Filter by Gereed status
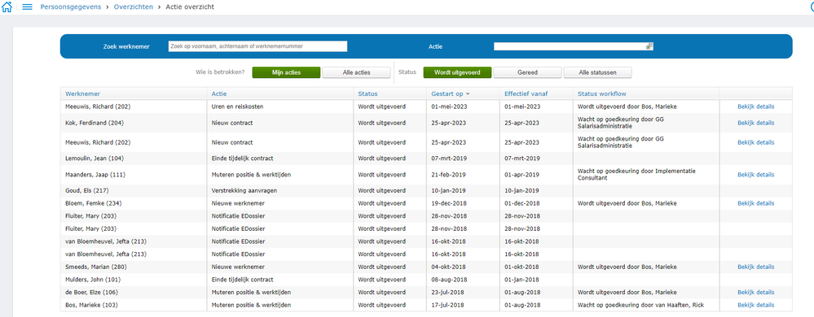 point(527,72)
